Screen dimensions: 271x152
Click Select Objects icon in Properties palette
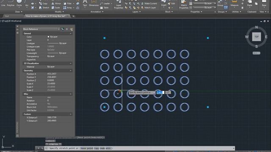tap(67, 29)
